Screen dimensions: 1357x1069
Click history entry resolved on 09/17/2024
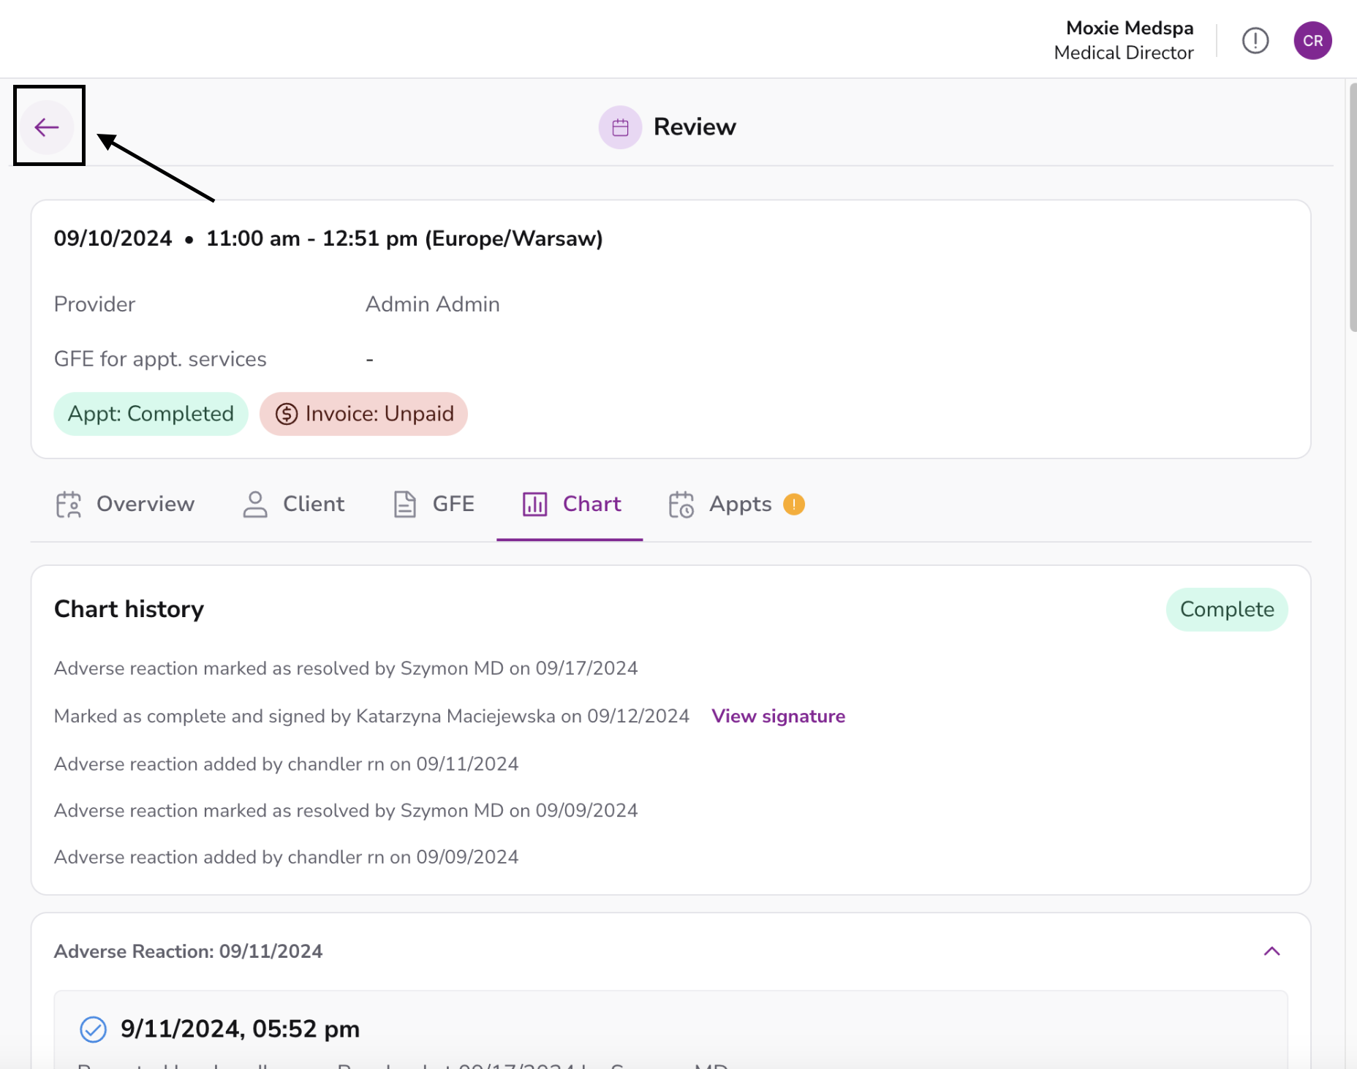pyautogui.click(x=346, y=668)
